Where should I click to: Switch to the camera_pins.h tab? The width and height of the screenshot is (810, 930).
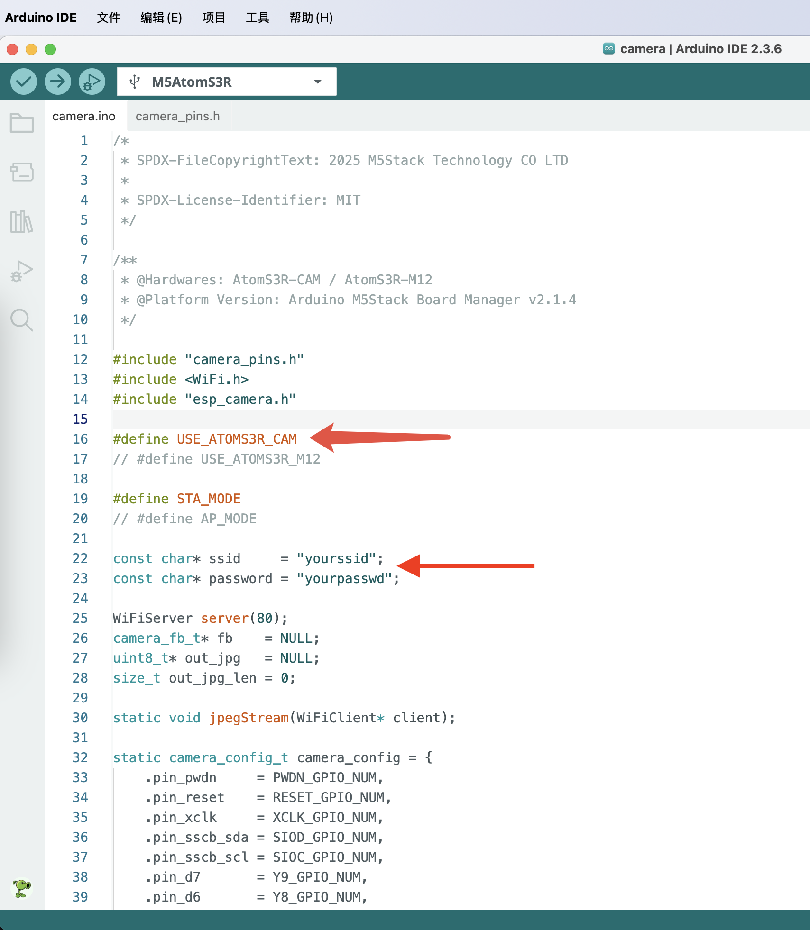click(178, 116)
